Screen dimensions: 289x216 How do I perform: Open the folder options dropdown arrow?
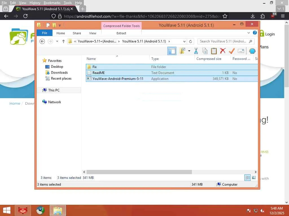189,51
